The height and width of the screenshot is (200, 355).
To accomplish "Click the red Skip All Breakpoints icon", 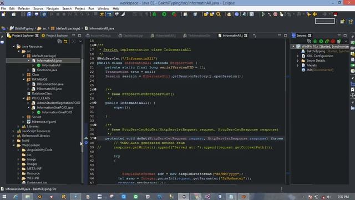I will [x=275, y=14].
